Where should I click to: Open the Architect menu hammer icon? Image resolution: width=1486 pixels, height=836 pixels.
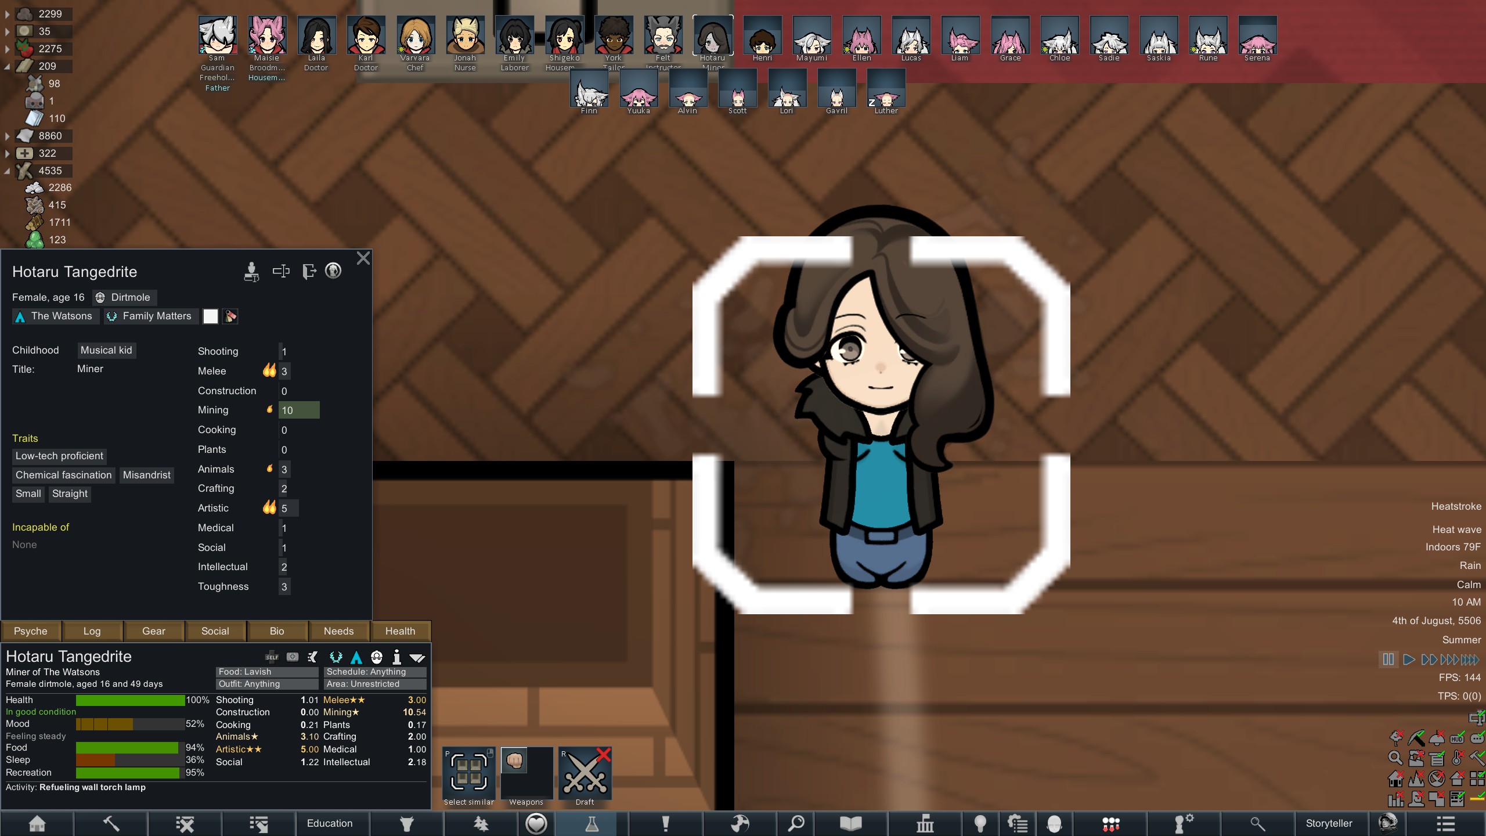point(111,823)
